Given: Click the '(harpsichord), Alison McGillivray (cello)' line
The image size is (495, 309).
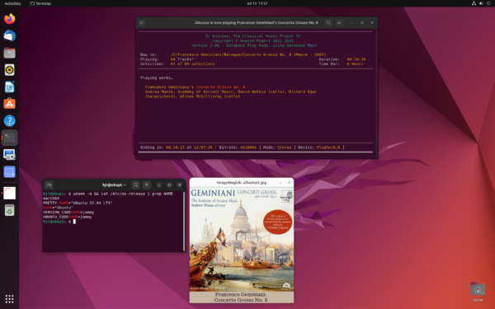Looking at the screenshot, I should pos(192,96).
